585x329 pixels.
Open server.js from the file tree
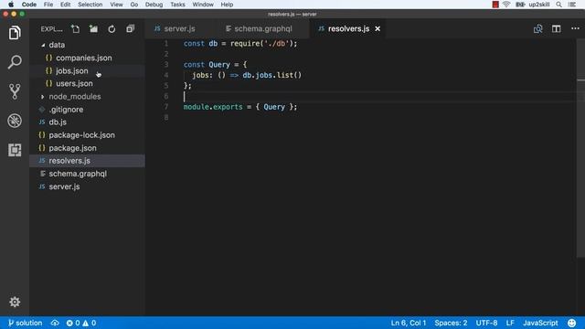click(64, 186)
